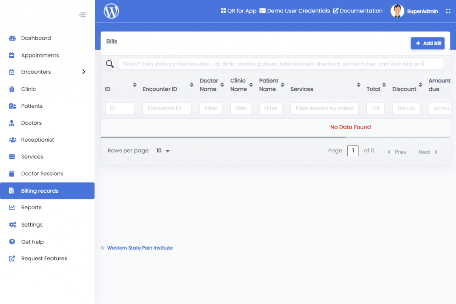Click Prev pagination button
Viewport: 456px width, 304px height.
click(397, 152)
